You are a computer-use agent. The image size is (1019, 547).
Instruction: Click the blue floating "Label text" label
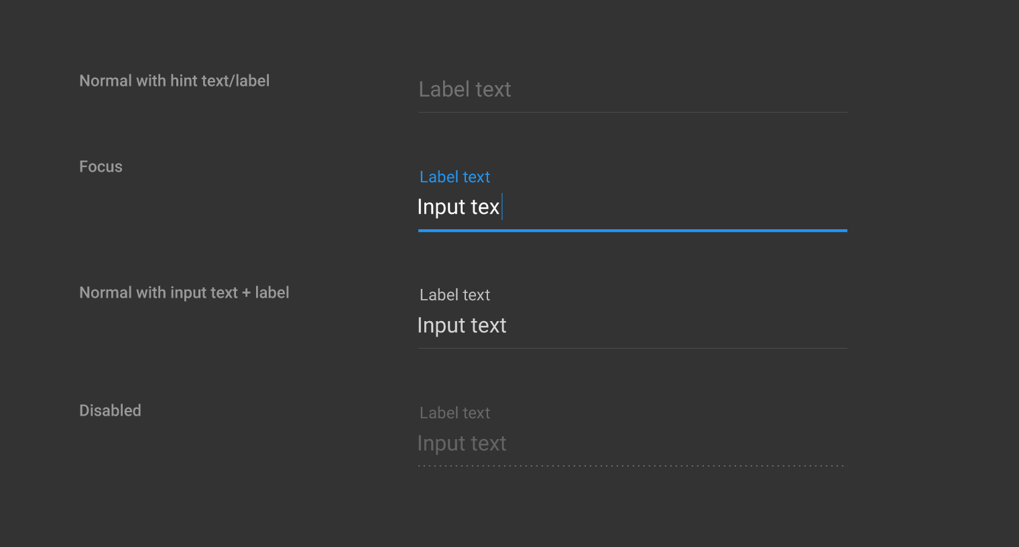click(x=455, y=177)
